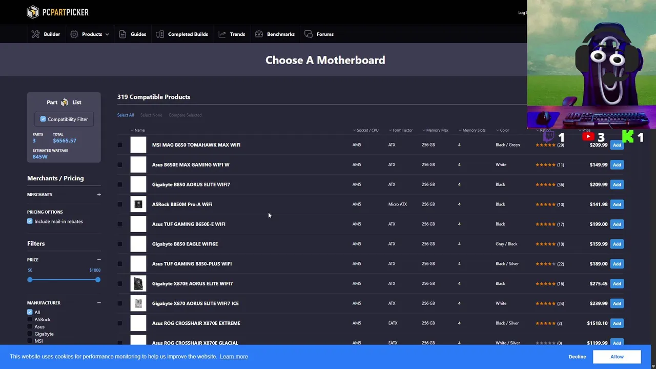Viewport: 656px width, 369px height.
Task: Toggle Include mail-in rebates checkbox
Action: pos(30,221)
